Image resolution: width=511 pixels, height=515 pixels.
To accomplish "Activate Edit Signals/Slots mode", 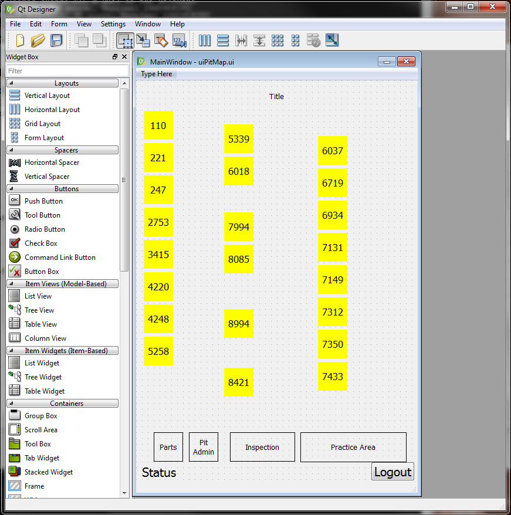I will point(143,40).
